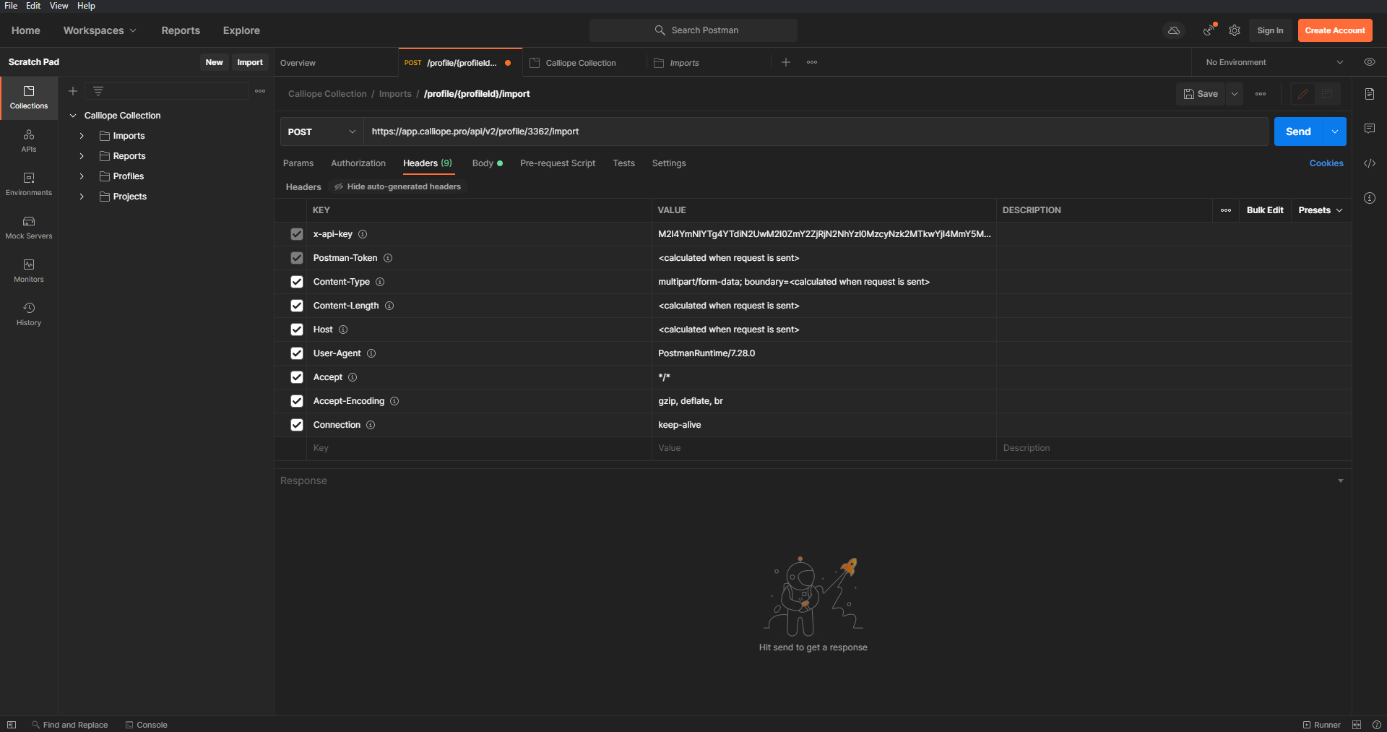Uncheck the Host header
1387x732 pixels.
point(297,330)
